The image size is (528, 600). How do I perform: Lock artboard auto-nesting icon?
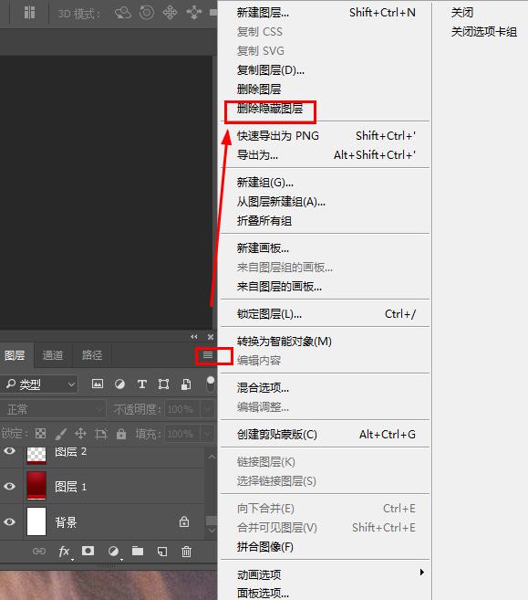pos(101,434)
